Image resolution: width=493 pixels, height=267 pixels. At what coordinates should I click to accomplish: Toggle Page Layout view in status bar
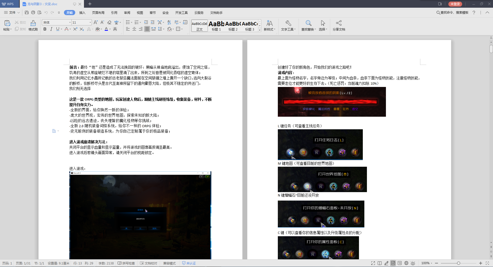(393, 263)
